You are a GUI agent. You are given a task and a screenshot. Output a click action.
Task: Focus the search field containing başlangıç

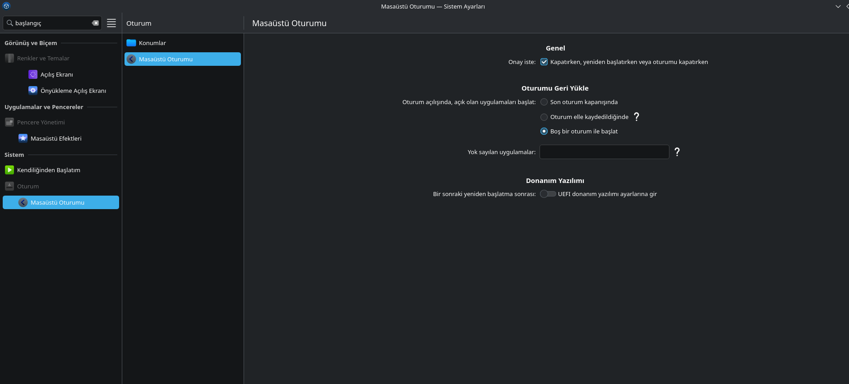point(52,23)
